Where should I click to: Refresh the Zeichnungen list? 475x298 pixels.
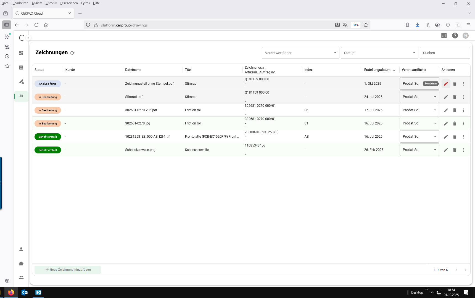coord(72,53)
